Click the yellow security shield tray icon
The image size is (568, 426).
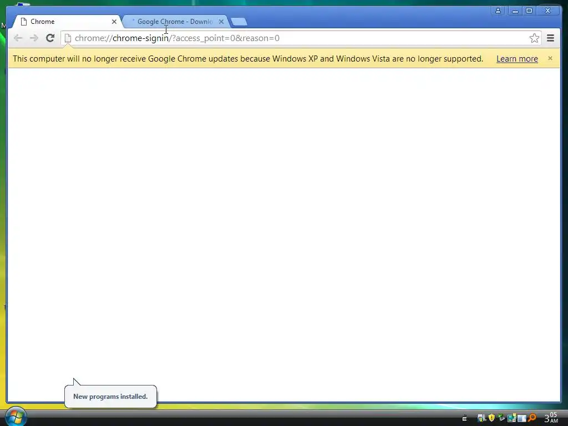click(491, 418)
